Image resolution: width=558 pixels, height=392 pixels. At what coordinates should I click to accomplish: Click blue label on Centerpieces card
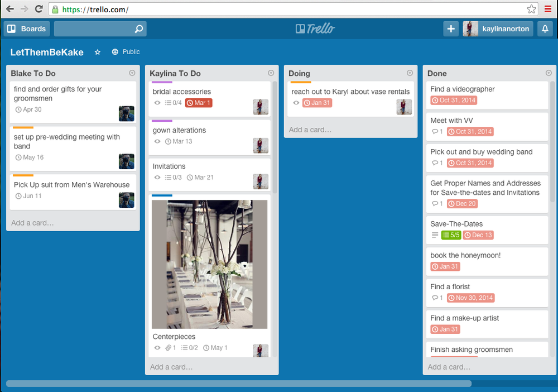[x=162, y=195]
